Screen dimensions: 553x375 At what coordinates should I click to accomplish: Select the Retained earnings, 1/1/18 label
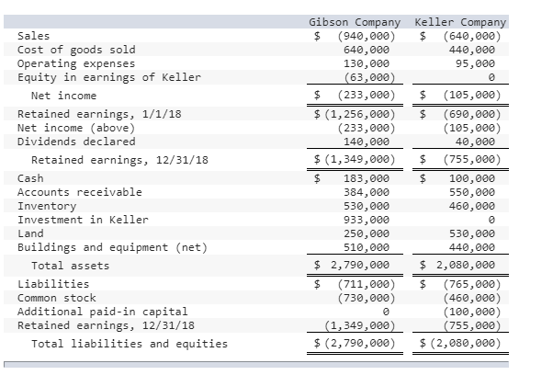[x=99, y=114]
